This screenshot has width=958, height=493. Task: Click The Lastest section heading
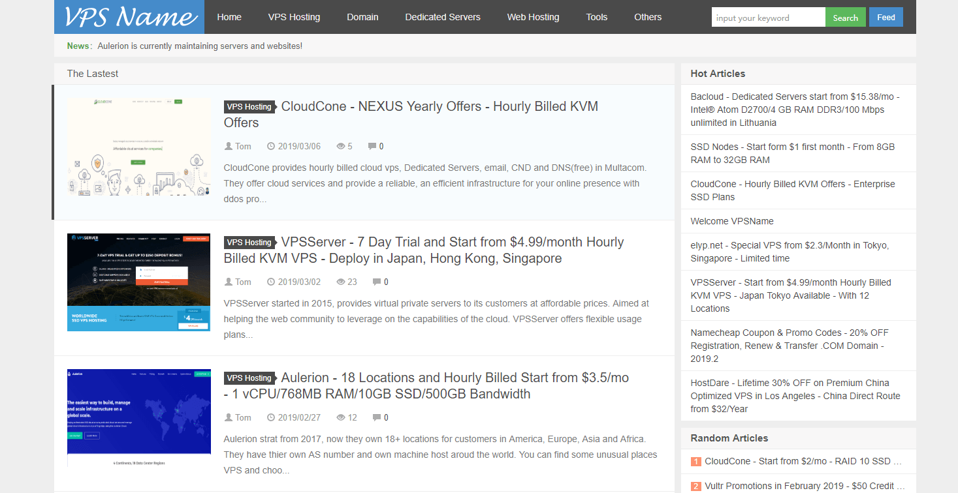tap(93, 74)
